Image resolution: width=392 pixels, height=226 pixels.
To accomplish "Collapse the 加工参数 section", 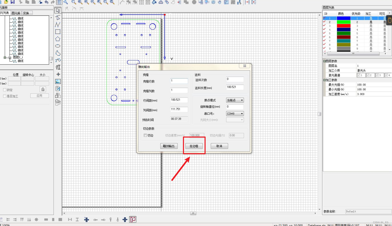I will pyautogui.click(x=324, y=80).
